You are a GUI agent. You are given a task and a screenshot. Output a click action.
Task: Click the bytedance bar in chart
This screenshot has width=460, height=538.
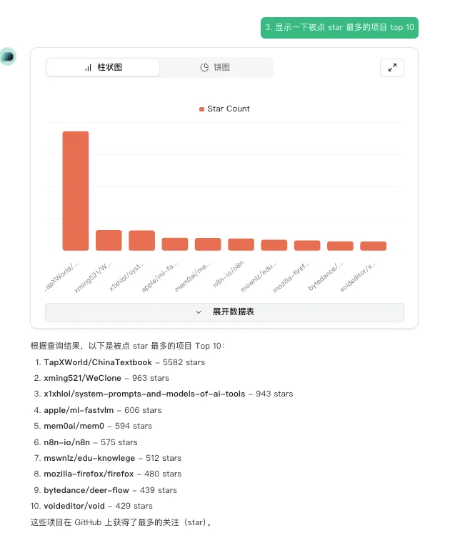click(340, 246)
